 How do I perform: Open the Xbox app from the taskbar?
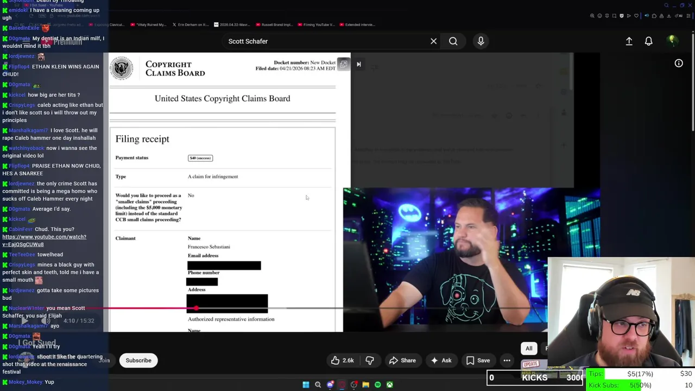click(389, 385)
